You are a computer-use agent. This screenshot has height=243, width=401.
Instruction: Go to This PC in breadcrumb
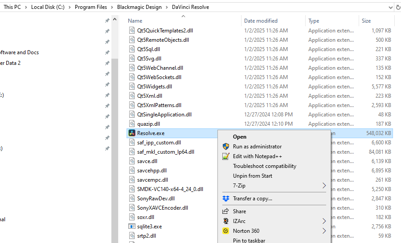(12, 7)
